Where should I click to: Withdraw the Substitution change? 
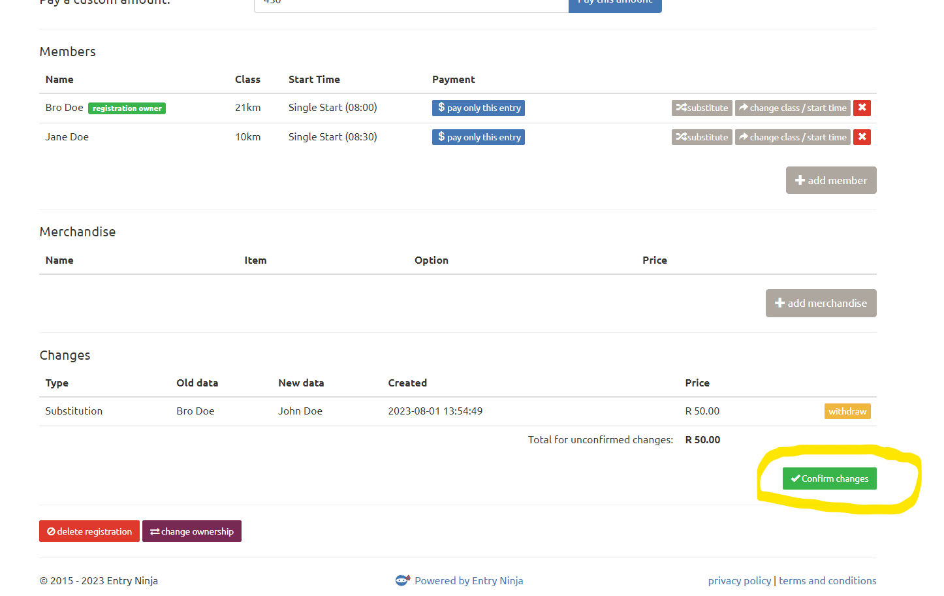pos(847,411)
